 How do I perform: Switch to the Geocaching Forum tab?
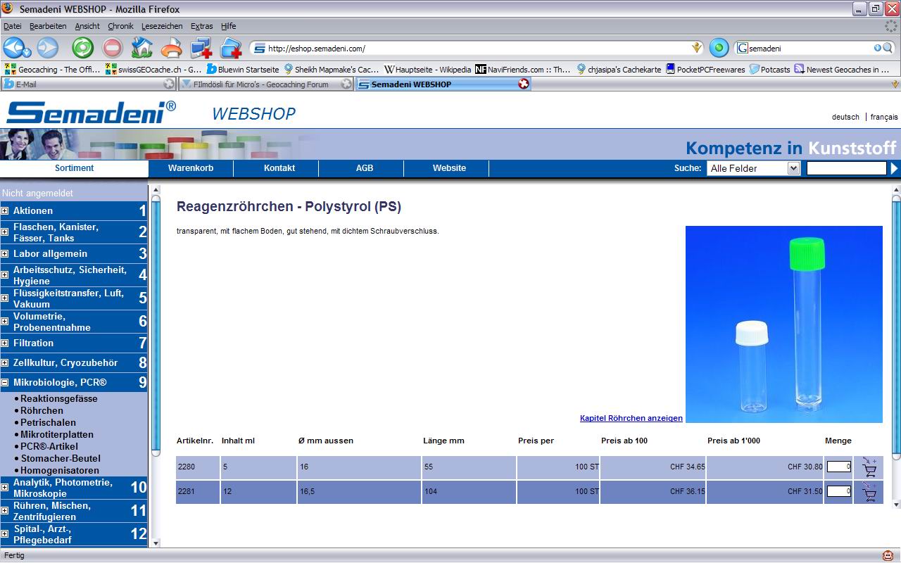(265, 84)
